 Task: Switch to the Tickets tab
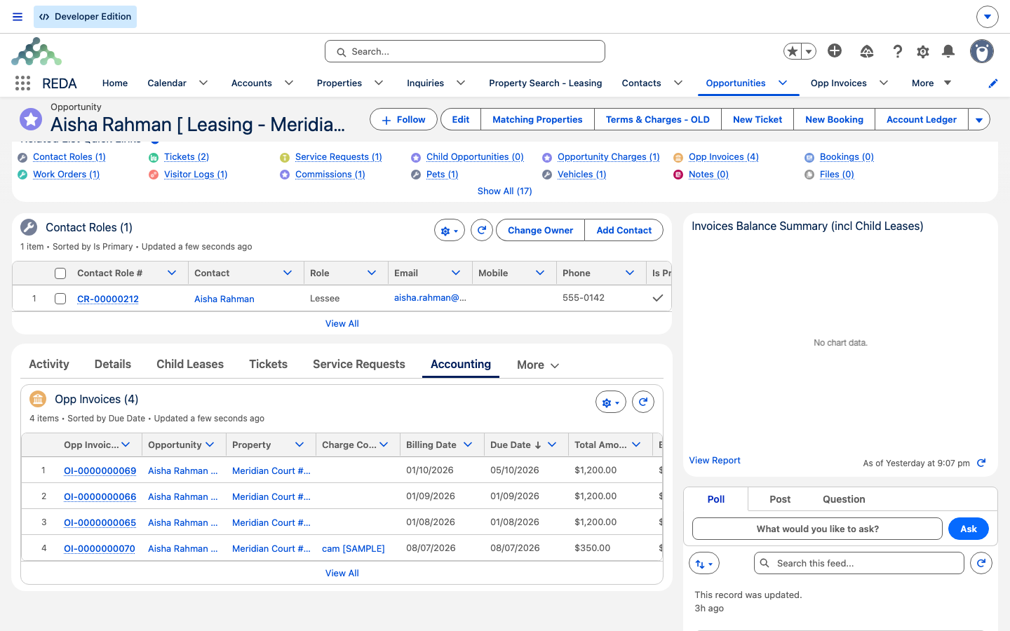269,364
